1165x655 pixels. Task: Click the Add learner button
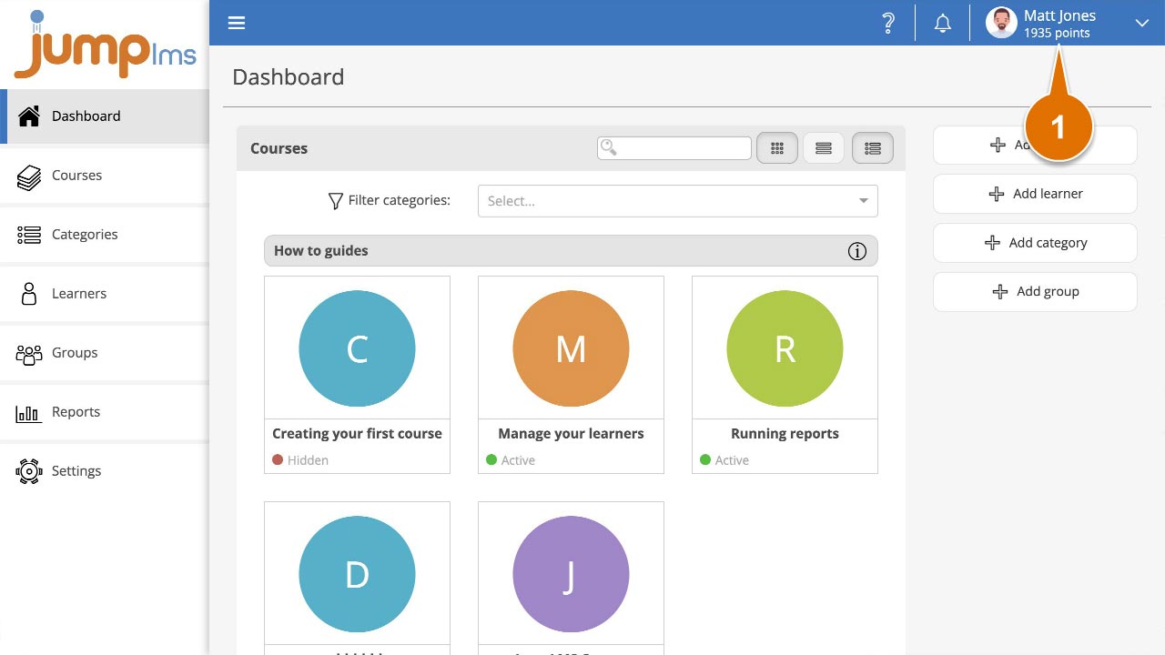point(1035,194)
